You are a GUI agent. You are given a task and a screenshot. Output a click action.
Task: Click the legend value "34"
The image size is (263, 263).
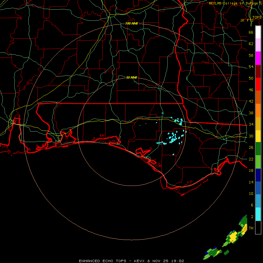click(x=251, y=124)
